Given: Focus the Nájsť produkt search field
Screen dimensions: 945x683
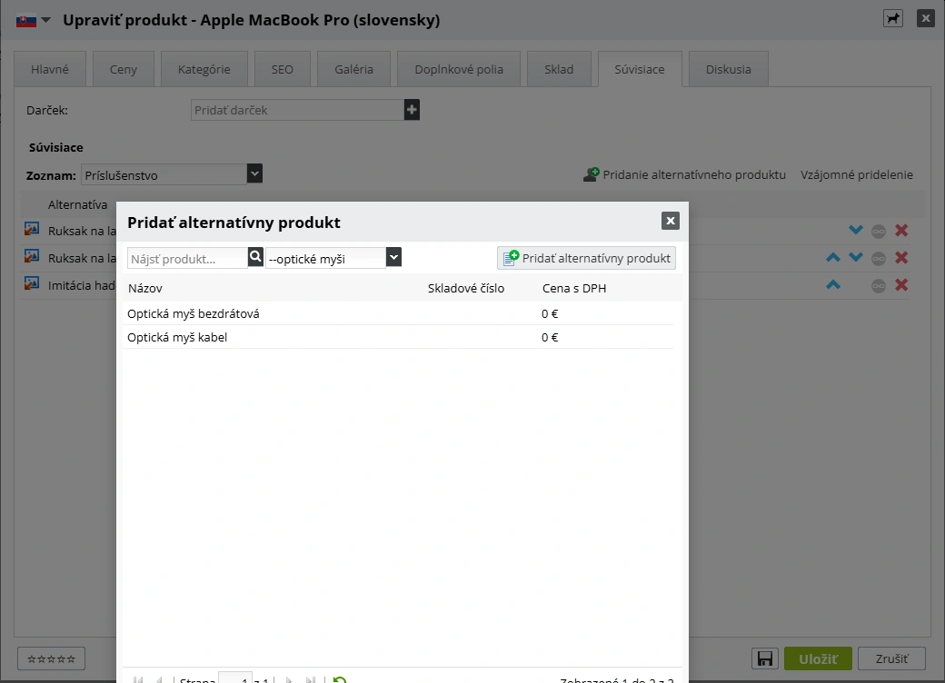Looking at the screenshot, I should [187, 258].
